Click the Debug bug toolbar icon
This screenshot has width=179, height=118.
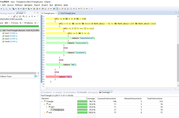click(18, 9)
